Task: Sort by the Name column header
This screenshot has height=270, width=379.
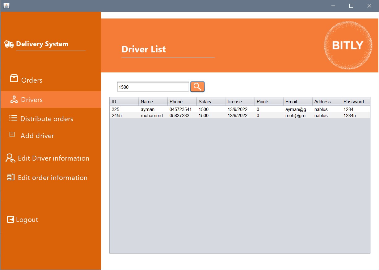Action: [x=153, y=102]
